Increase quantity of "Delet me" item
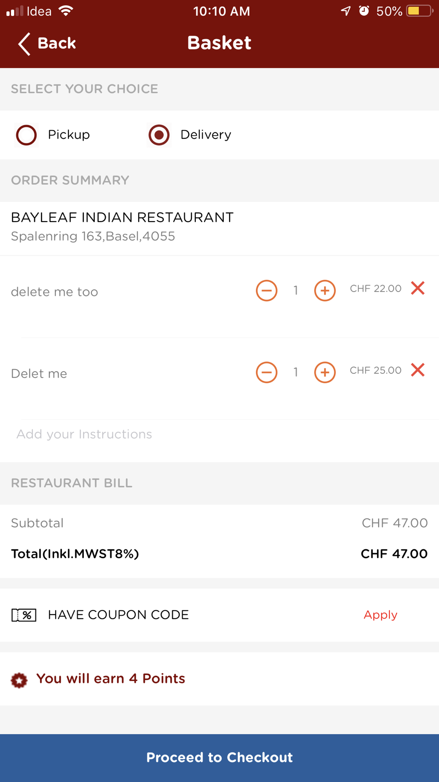The image size is (439, 782). click(x=325, y=372)
